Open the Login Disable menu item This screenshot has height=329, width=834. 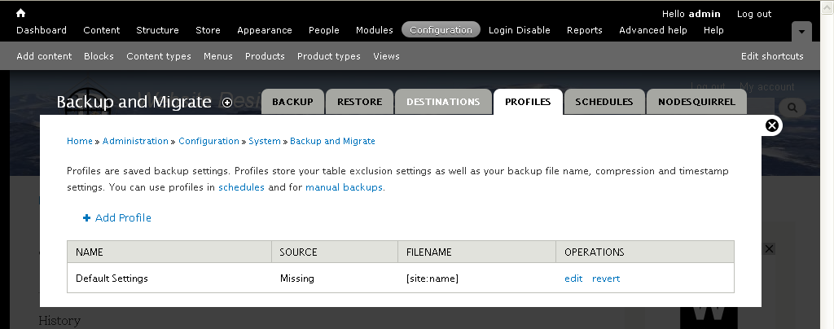(x=519, y=30)
